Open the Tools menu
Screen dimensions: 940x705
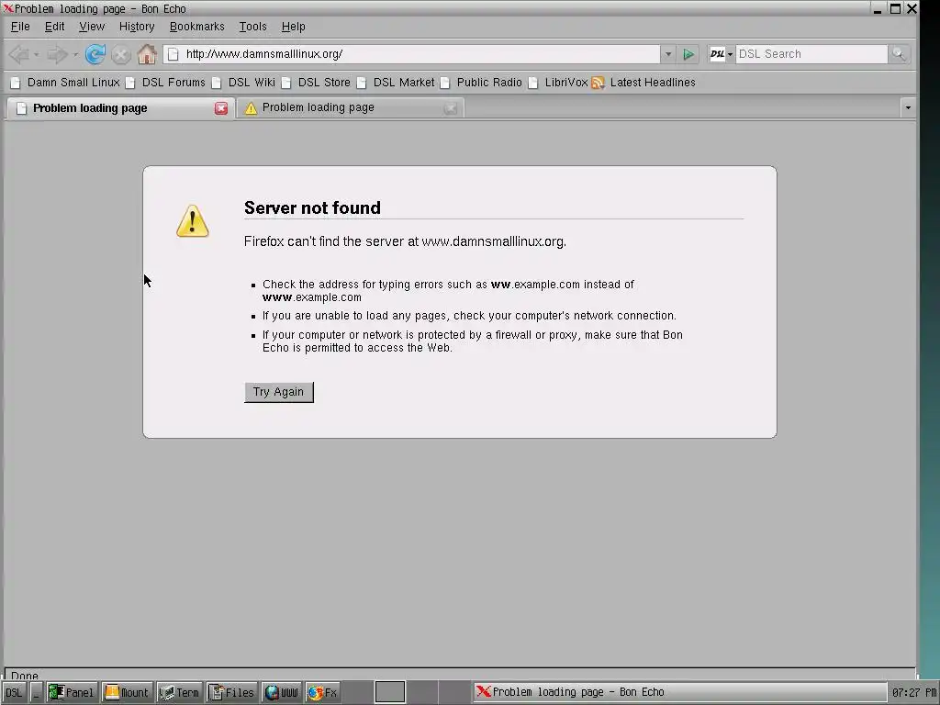[x=252, y=27]
